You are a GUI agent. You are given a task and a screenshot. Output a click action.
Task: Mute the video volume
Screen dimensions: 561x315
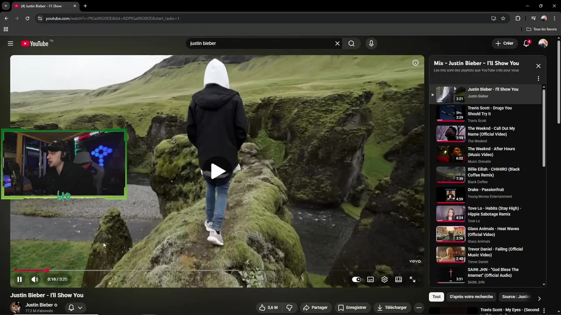[35, 279]
